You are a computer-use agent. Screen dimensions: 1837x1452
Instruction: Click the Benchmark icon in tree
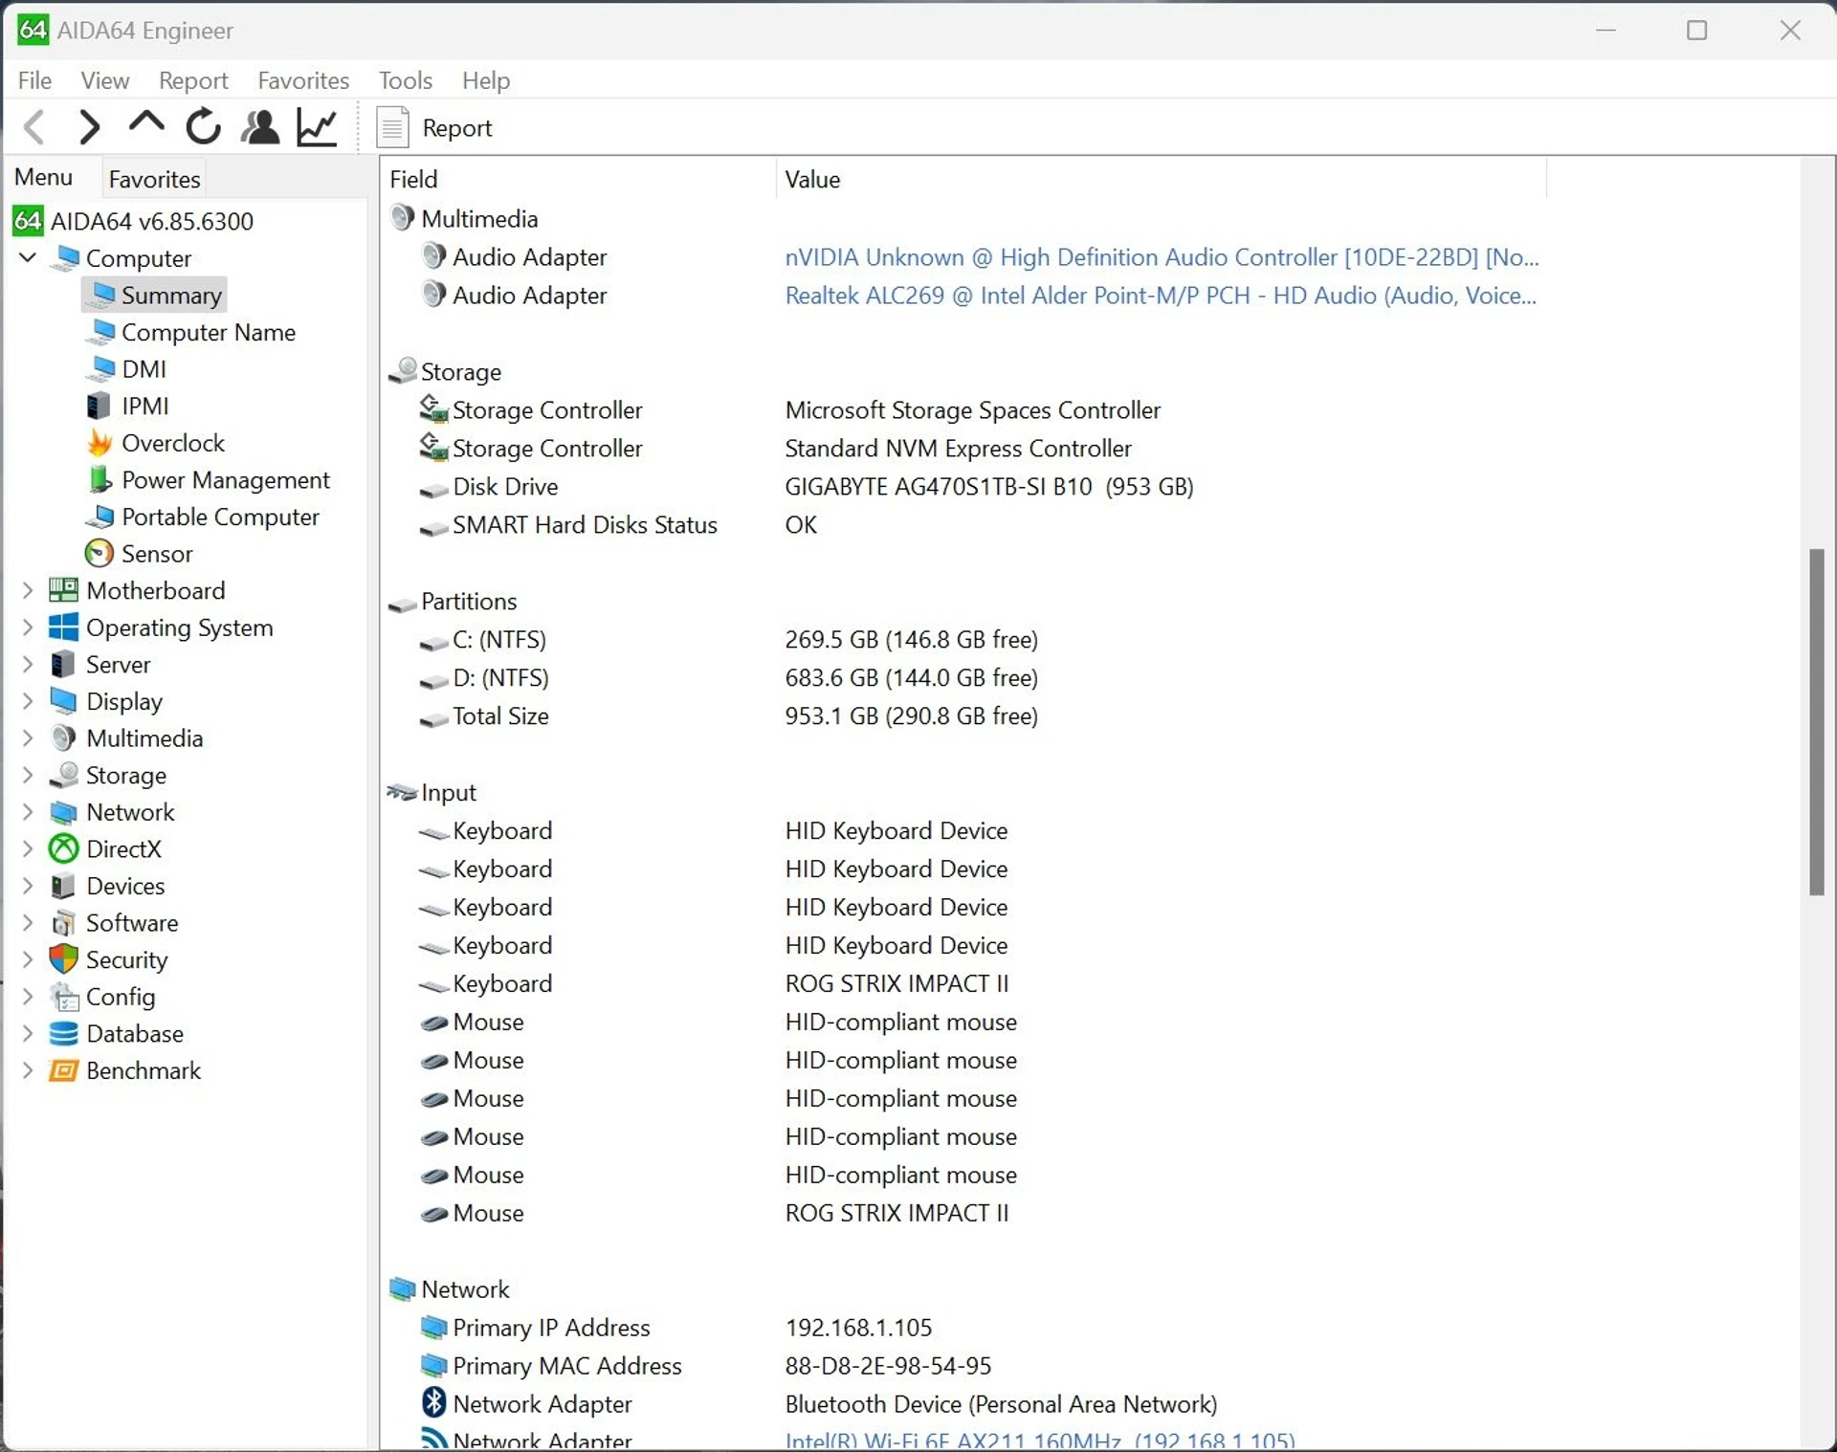tap(63, 1070)
